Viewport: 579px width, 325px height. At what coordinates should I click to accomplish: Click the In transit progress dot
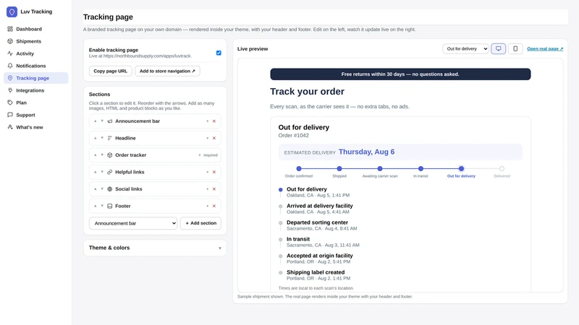click(x=420, y=169)
